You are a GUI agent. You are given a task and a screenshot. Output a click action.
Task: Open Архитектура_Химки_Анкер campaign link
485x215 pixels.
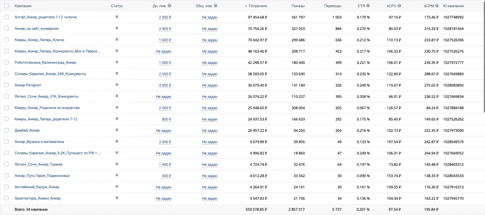point(38,198)
